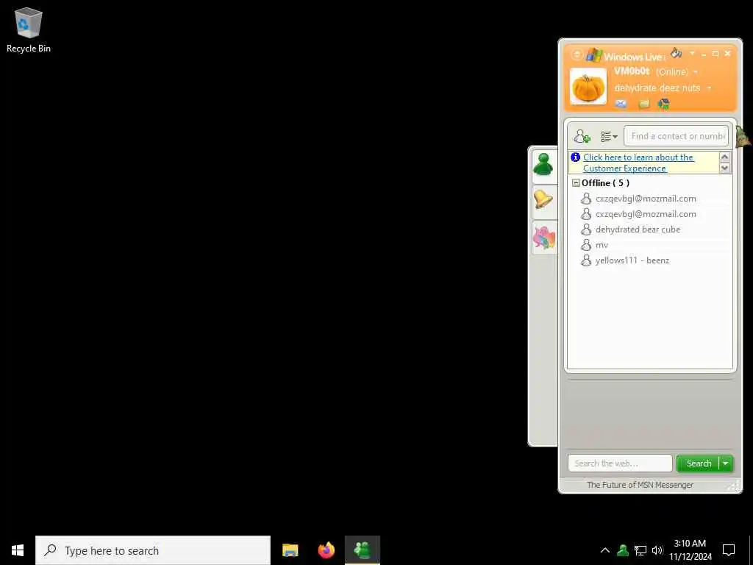
Task: Click status icon beside dehydrated bear cube
Action: [x=586, y=230]
